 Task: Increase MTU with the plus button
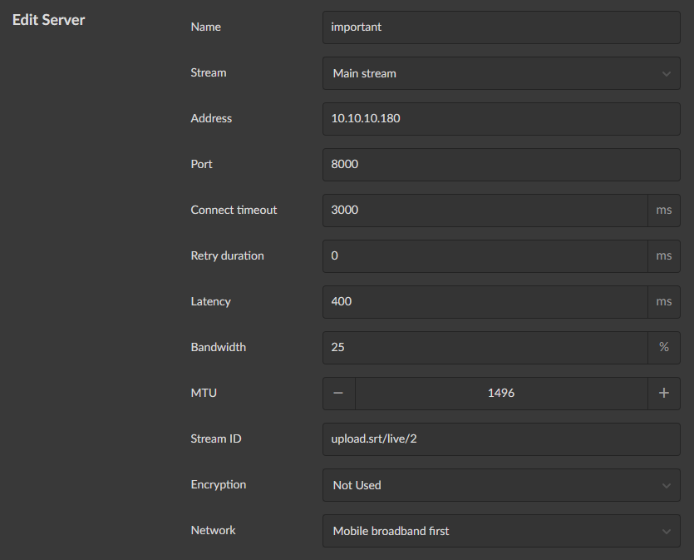[663, 393]
